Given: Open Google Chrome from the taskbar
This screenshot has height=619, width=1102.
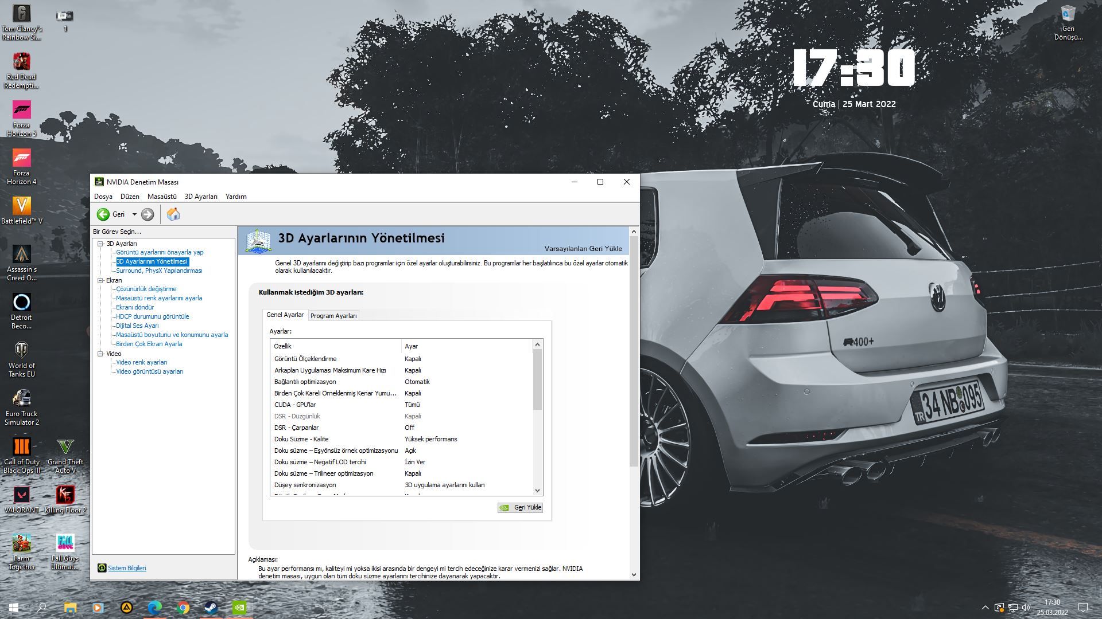Looking at the screenshot, I should (183, 608).
